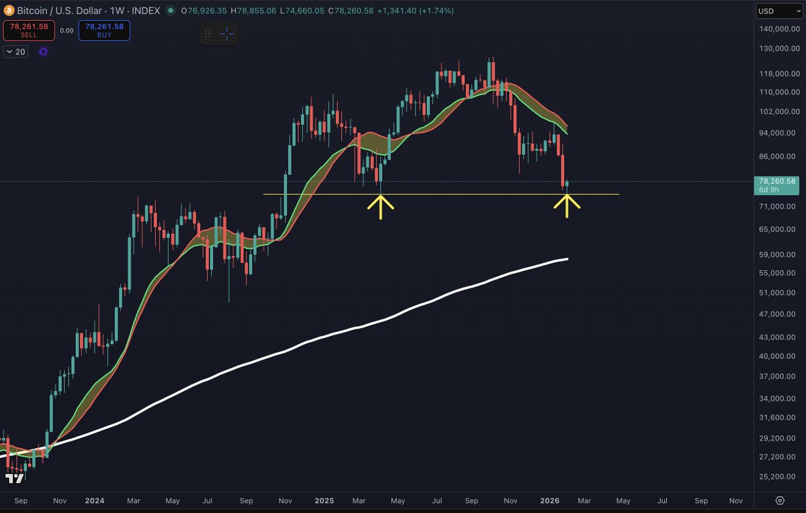806x513 pixels.
Task: Grab the drawing toolbar drag handle
Action: click(208, 34)
